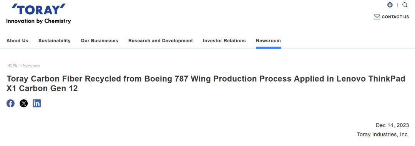Share the article on X

click(23, 103)
